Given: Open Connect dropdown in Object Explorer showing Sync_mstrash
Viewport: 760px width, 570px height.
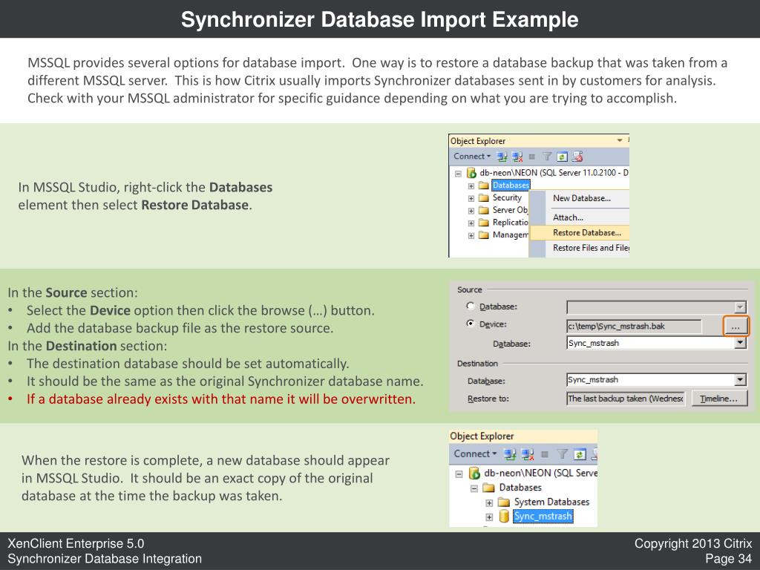Looking at the screenshot, I should point(475,453).
